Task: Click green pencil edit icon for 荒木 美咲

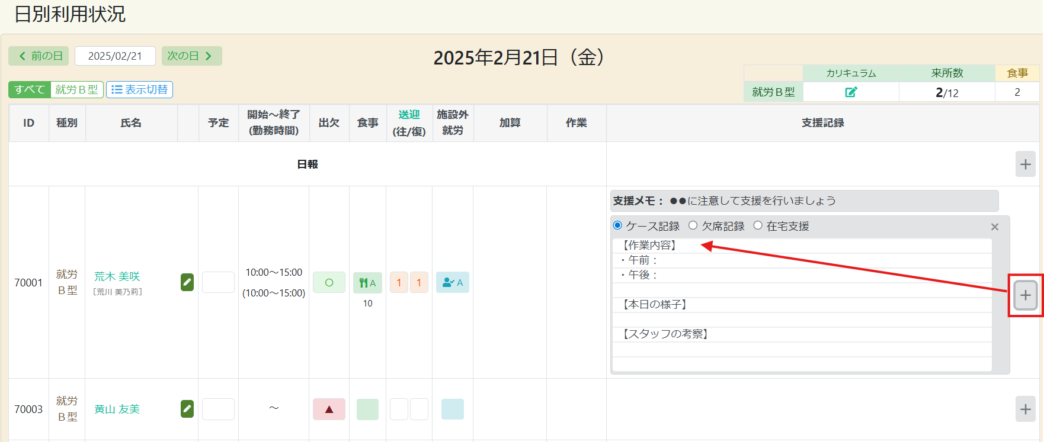Action: 187,282
